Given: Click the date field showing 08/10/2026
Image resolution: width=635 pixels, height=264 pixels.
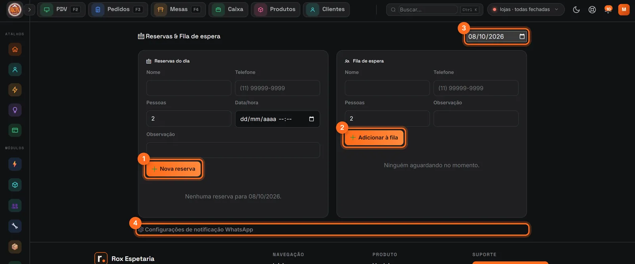Looking at the screenshot, I should click(x=496, y=36).
